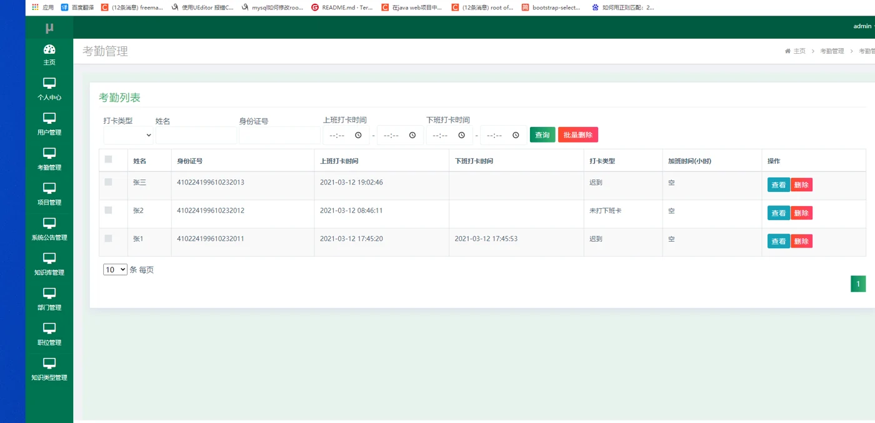Focus the 姓名 filter input field
This screenshot has height=423, width=875.
click(196, 135)
